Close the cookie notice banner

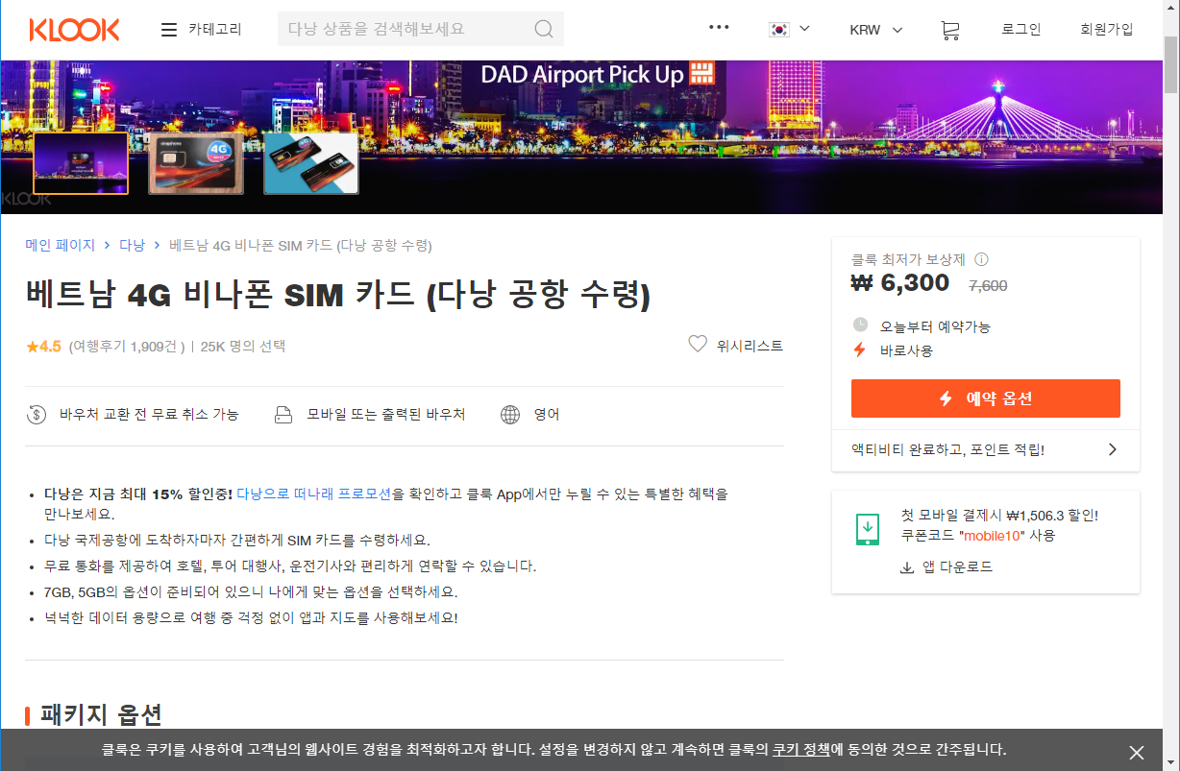[1137, 753]
